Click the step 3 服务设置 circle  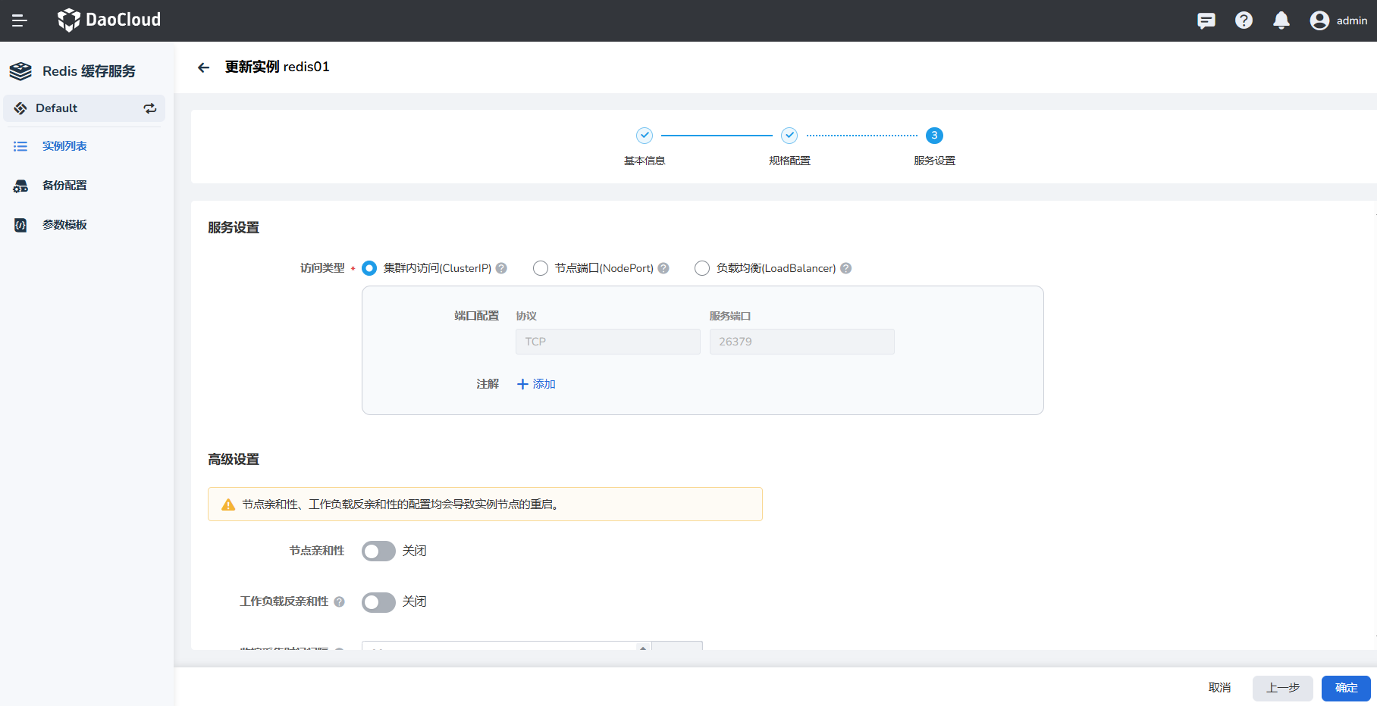[x=934, y=136]
